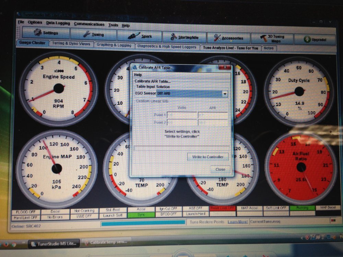
Task: Follow the Learn More link
Action: pos(238,222)
